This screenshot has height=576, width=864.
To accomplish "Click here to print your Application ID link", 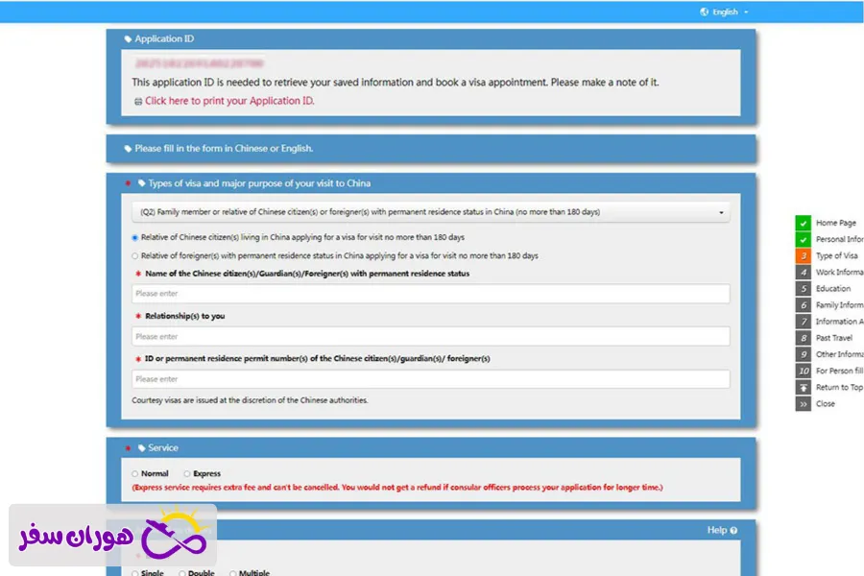I will [229, 101].
